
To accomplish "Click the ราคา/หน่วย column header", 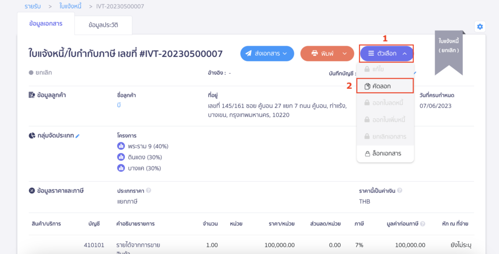I will pos(281,223).
